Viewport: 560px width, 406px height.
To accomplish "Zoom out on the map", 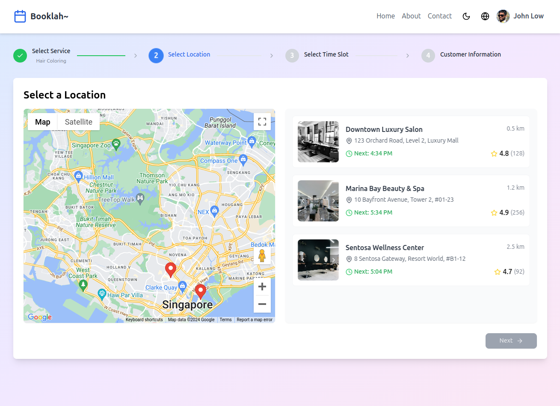I will tap(262, 304).
